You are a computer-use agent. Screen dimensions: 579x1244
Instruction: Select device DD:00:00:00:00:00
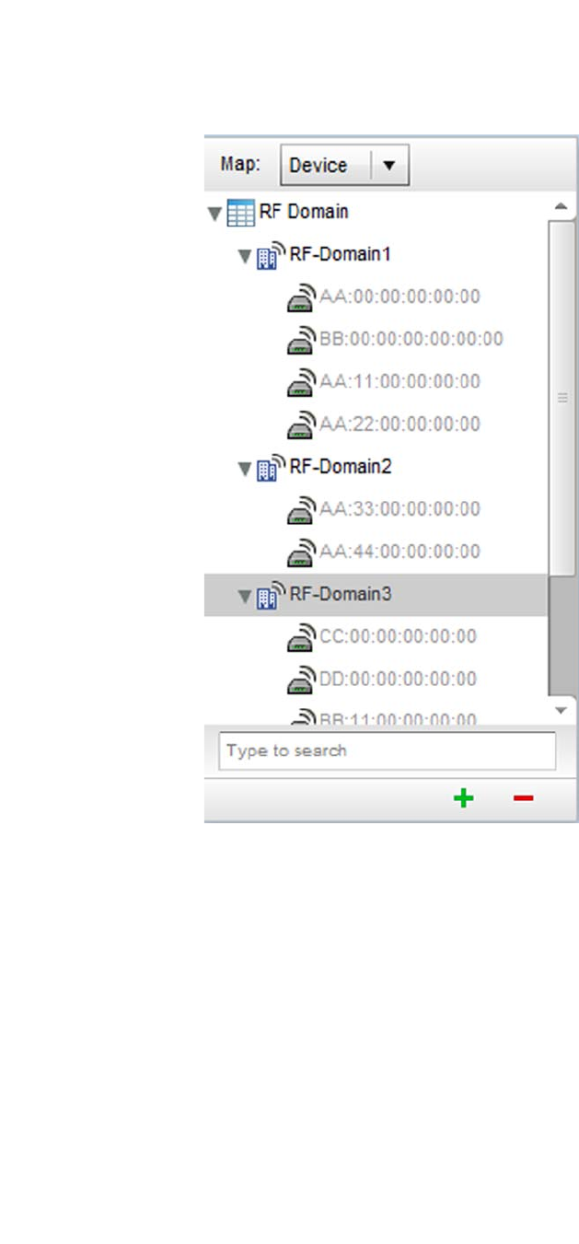(398, 679)
